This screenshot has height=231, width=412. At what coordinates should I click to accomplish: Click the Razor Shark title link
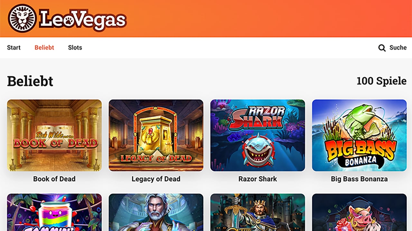tap(258, 179)
